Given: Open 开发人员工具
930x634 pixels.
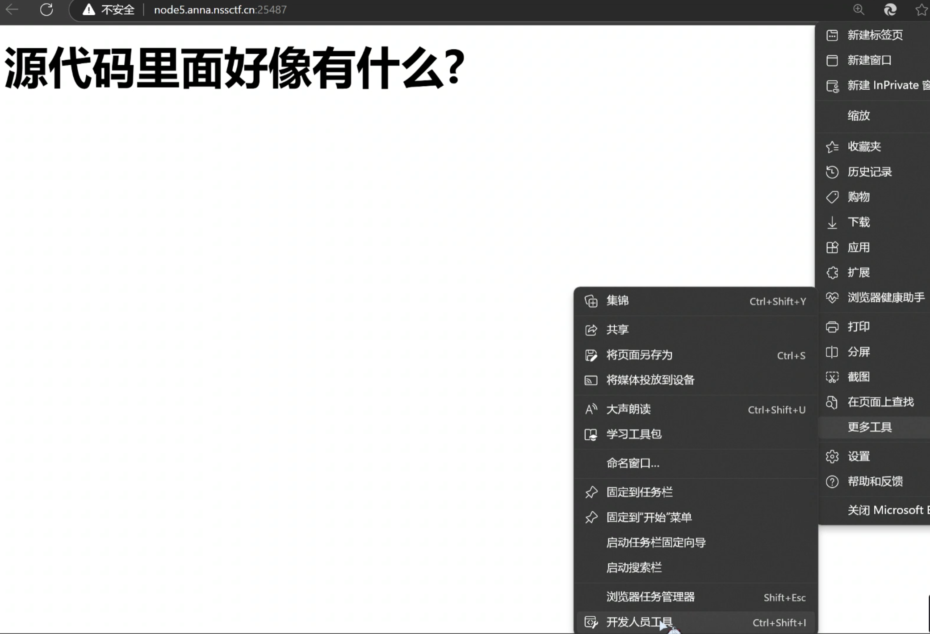Looking at the screenshot, I should pyautogui.click(x=695, y=622).
